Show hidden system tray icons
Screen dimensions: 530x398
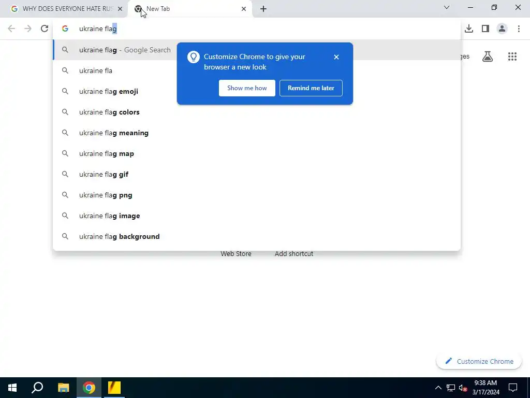438,388
